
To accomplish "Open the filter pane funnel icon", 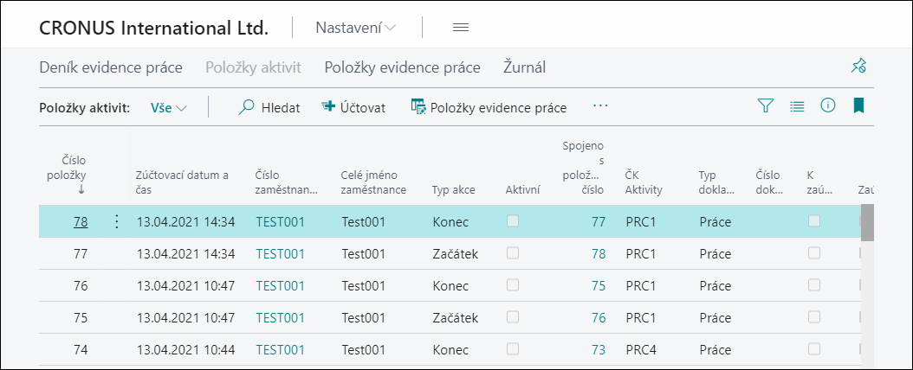I will coord(765,106).
